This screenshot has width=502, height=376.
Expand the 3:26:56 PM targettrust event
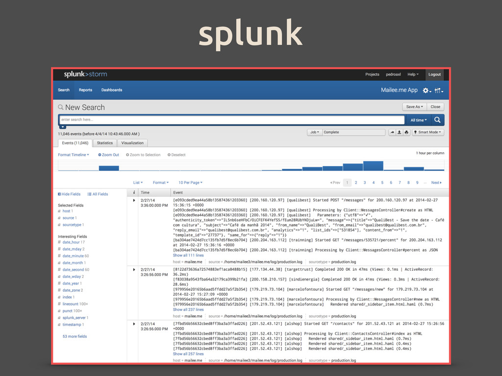click(x=134, y=270)
